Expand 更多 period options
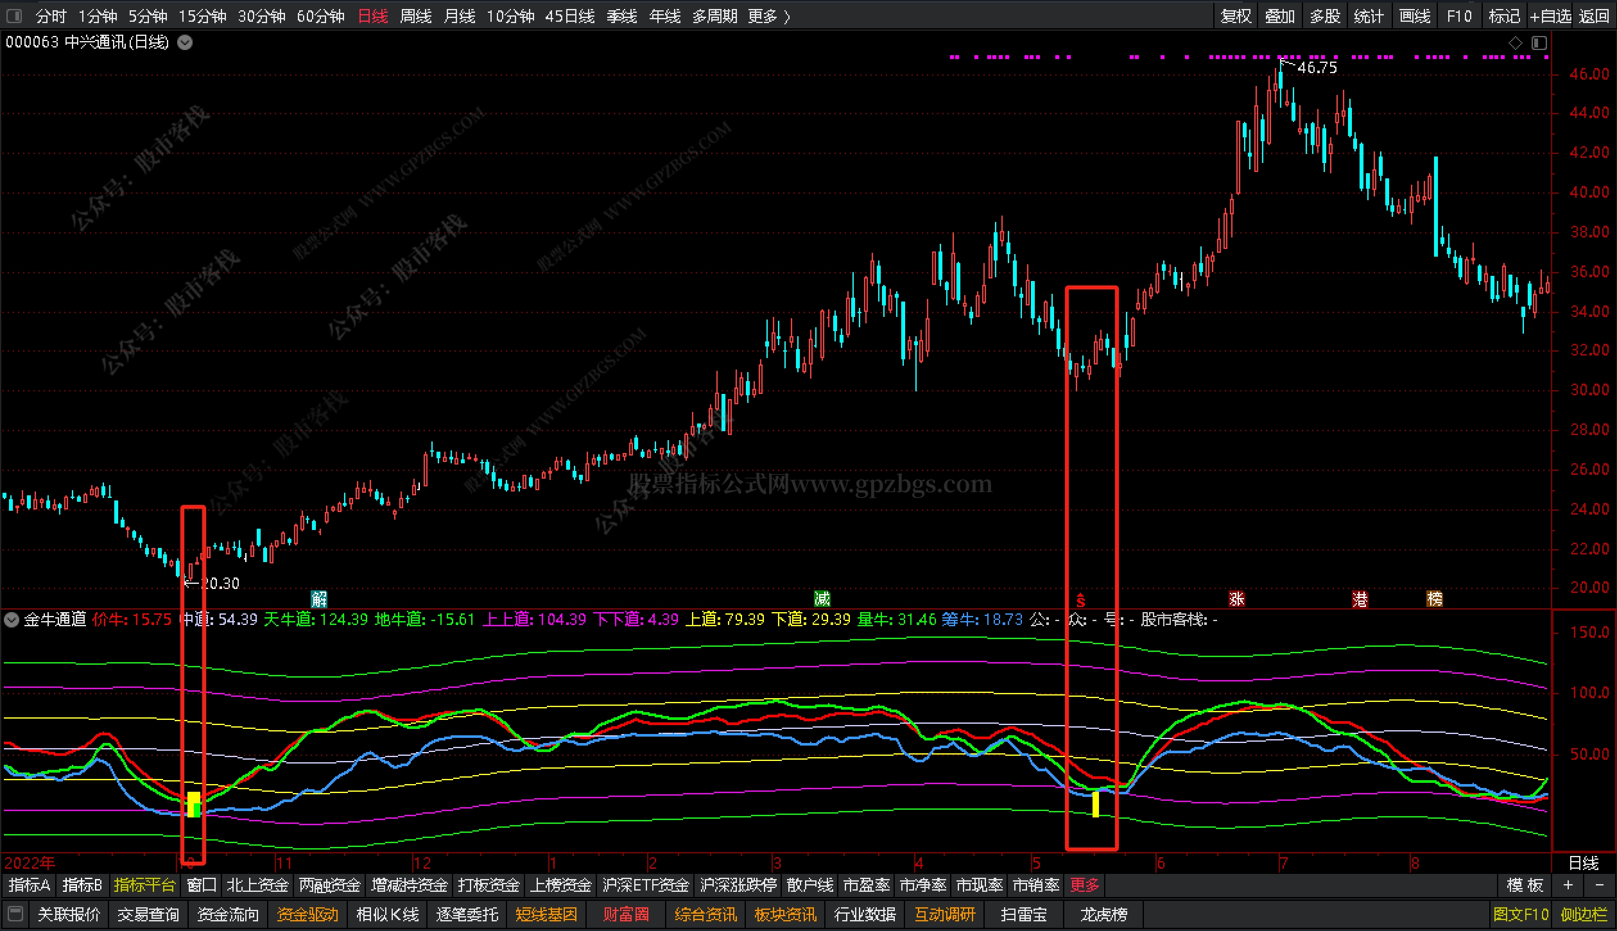Image resolution: width=1617 pixels, height=931 pixels. [x=769, y=16]
